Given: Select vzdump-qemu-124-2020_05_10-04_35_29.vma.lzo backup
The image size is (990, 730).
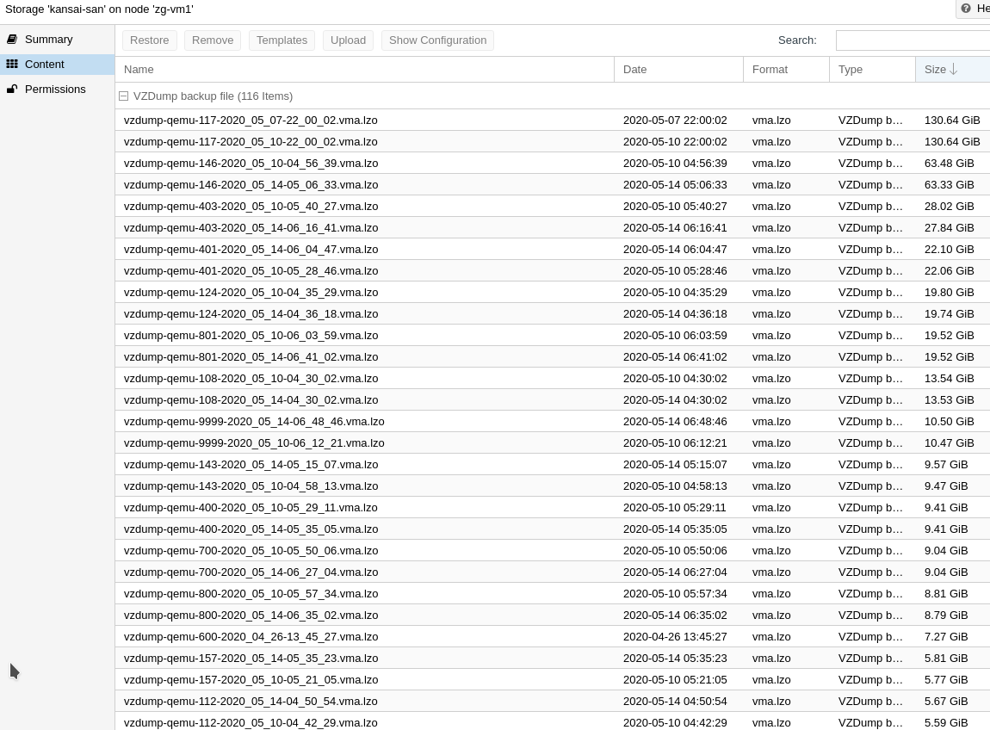Looking at the screenshot, I should 553,292.
